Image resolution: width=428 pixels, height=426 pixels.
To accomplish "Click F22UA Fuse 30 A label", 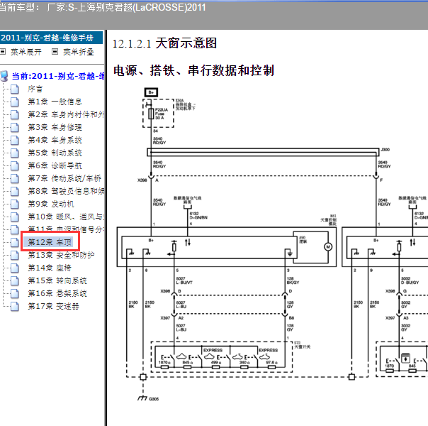I will tap(162, 114).
